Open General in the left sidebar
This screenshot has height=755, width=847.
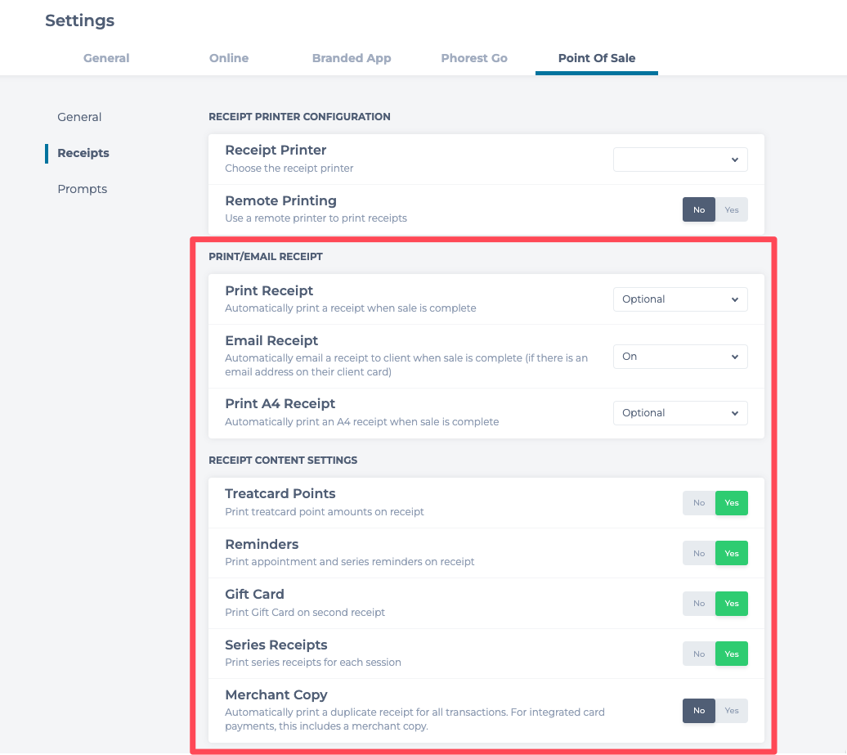pos(79,117)
